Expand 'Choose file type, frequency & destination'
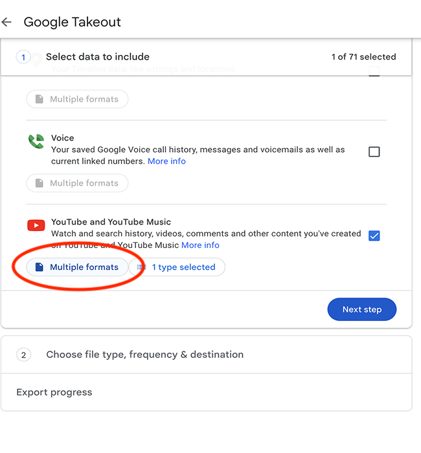The width and height of the screenshot is (421, 453). 144,355
